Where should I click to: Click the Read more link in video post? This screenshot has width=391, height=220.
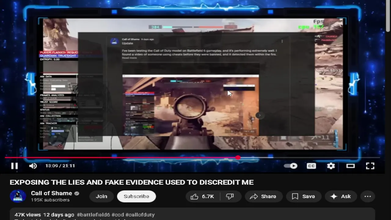(x=129, y=58)
